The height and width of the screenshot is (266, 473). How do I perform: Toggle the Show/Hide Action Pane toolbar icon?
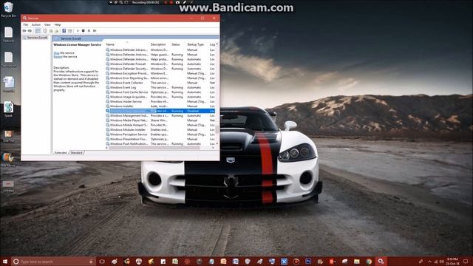click(x=69, y=31)
